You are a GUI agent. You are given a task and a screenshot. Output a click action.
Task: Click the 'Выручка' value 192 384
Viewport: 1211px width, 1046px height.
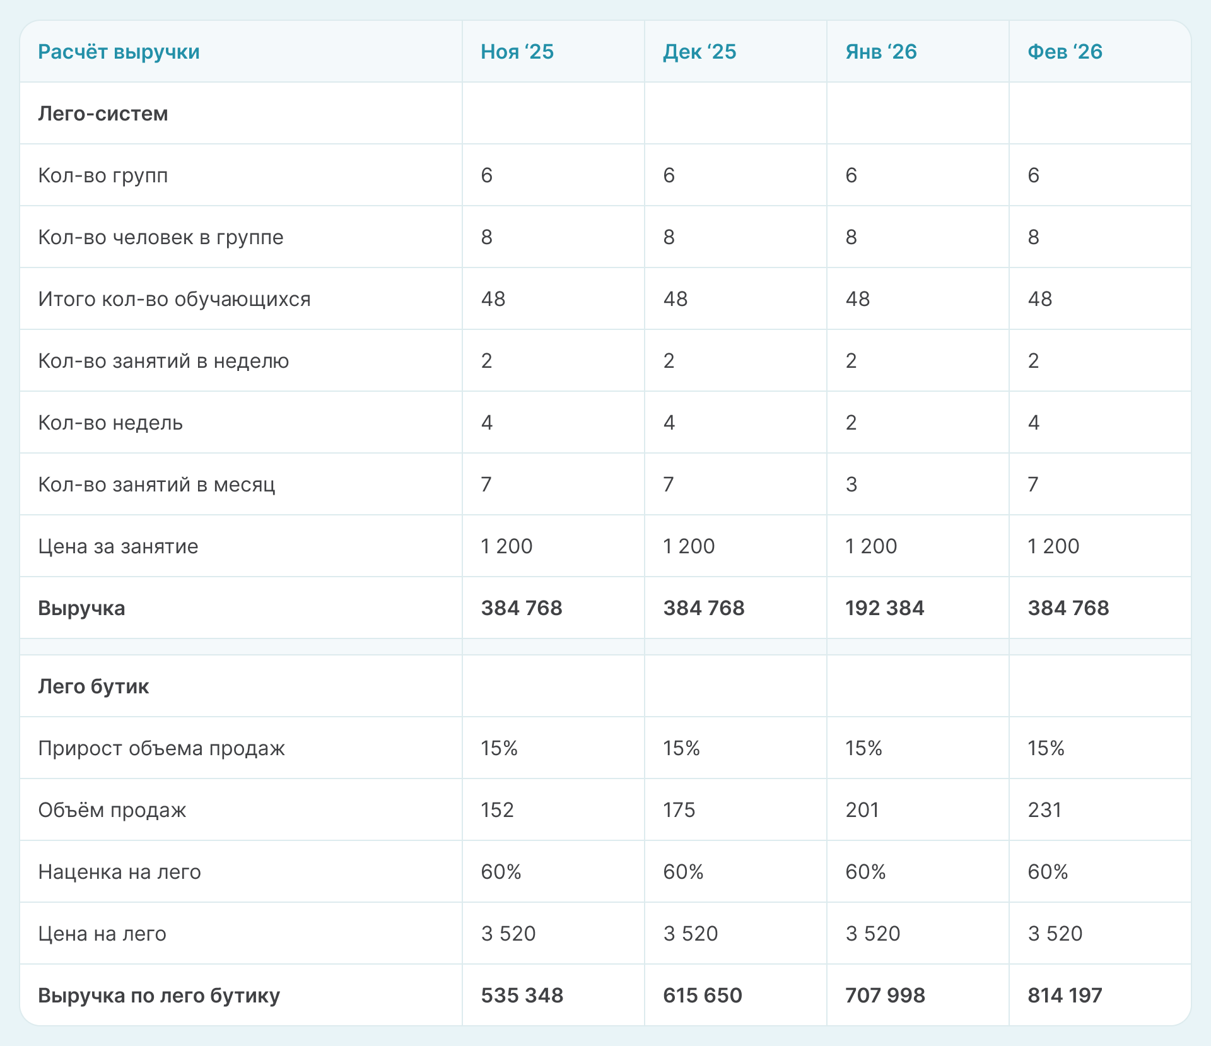(x=884, y=608)
